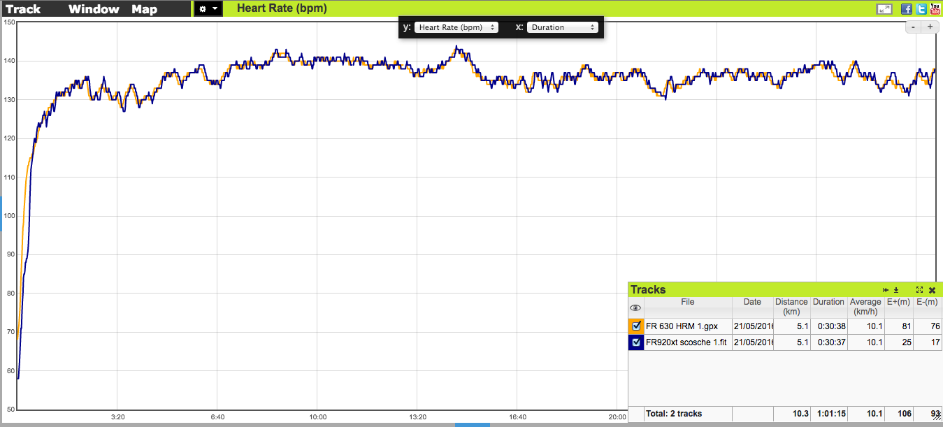Viewport: 943px width, 427px height.
Task: Sort tracks by Average (km/h) column header
Action: tap(865, 307)
